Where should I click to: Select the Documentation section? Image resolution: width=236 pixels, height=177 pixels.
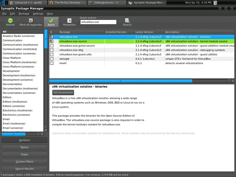point(23,84)
